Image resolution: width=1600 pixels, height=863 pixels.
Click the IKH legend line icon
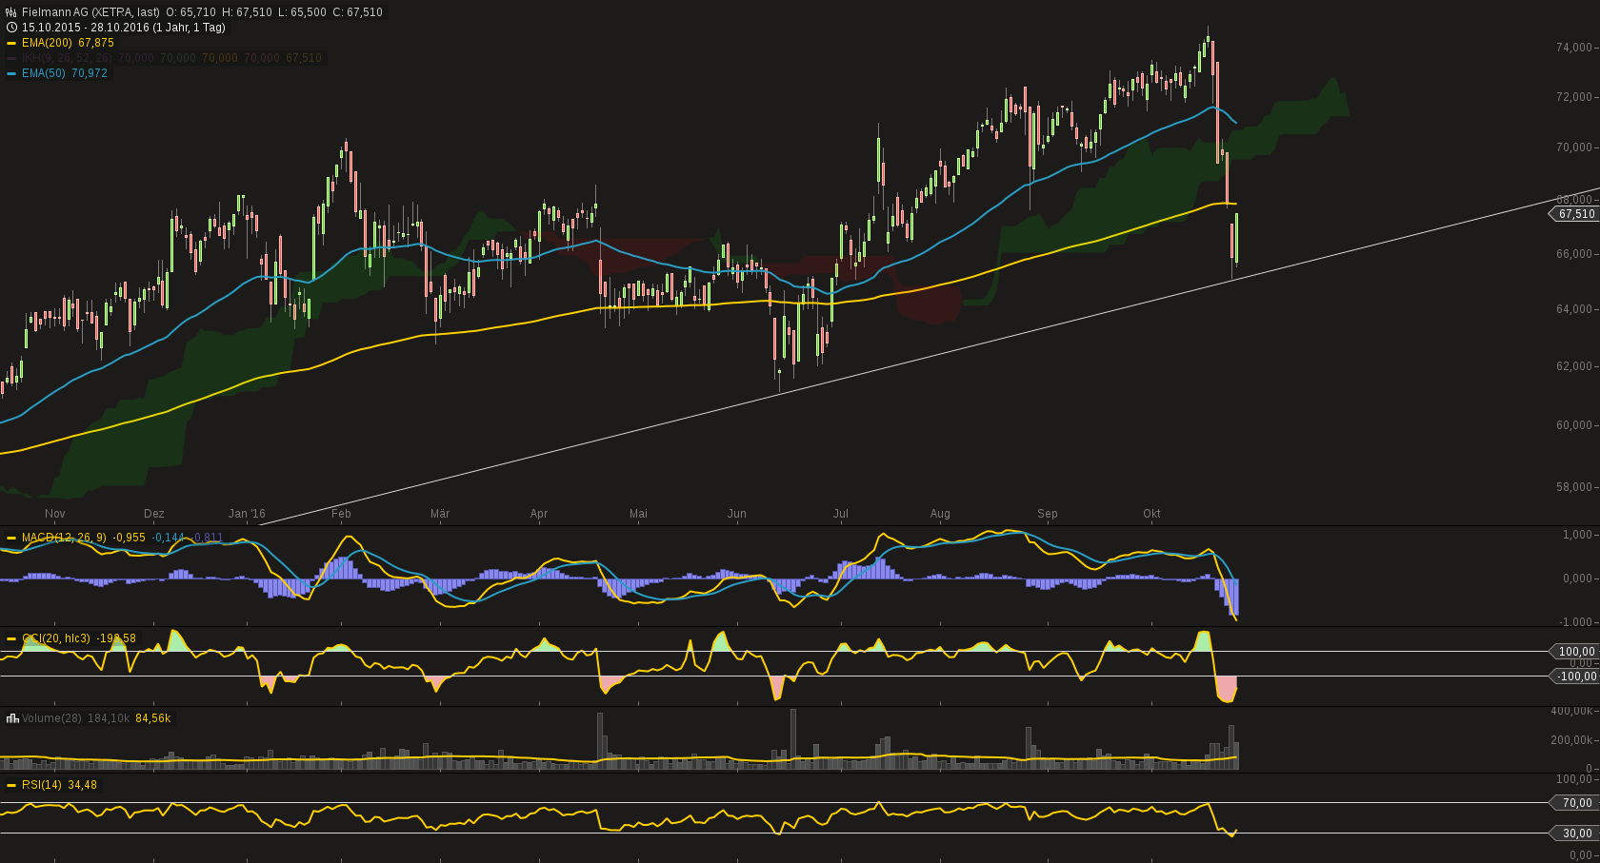point(10,58)
